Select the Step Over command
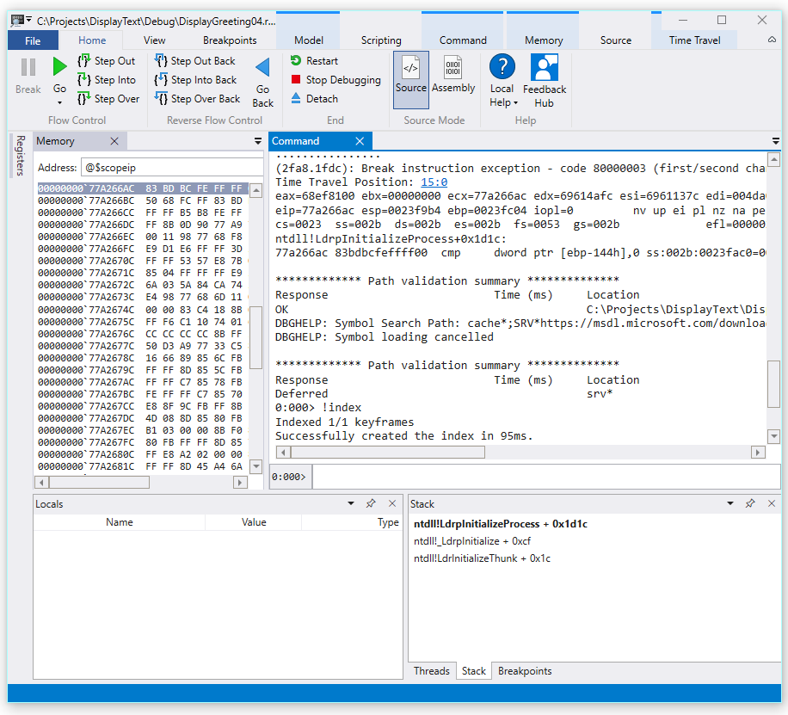The height and width of the screenshot is (715, 788). [x=108, y=98]
